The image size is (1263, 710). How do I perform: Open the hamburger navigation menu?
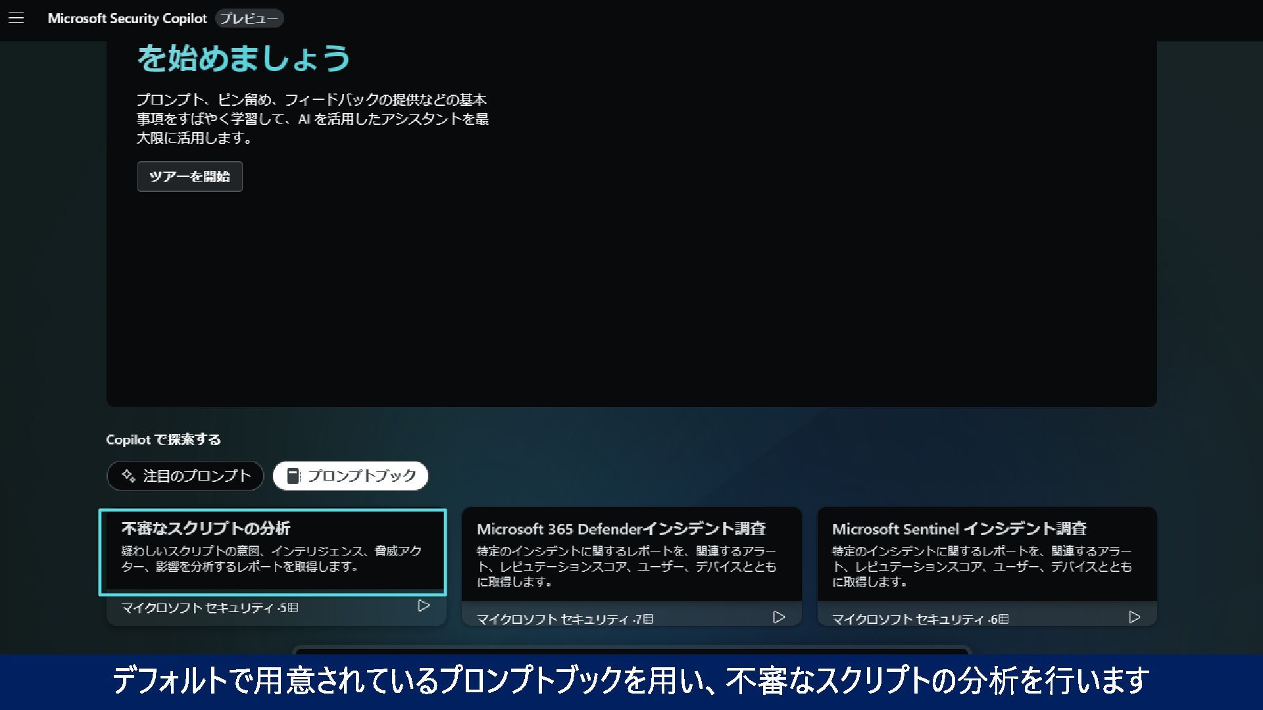[16, 18]
